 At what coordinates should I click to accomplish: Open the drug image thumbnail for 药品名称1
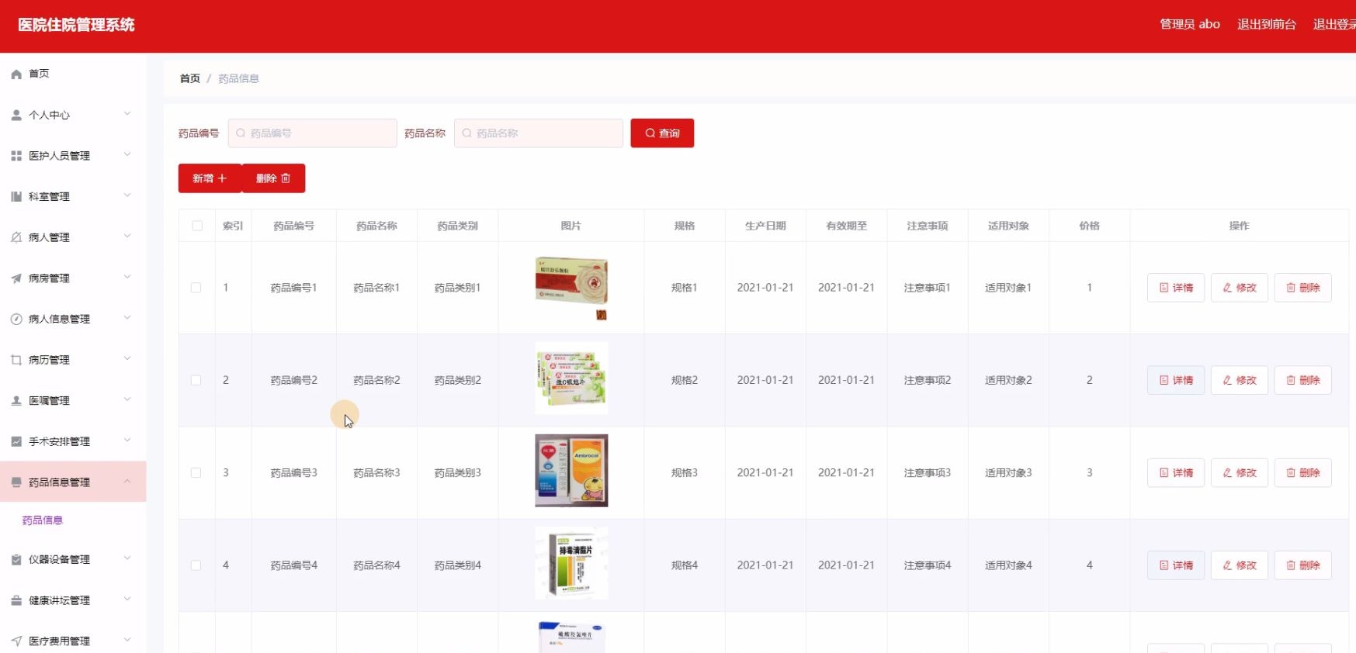(571, 288)
